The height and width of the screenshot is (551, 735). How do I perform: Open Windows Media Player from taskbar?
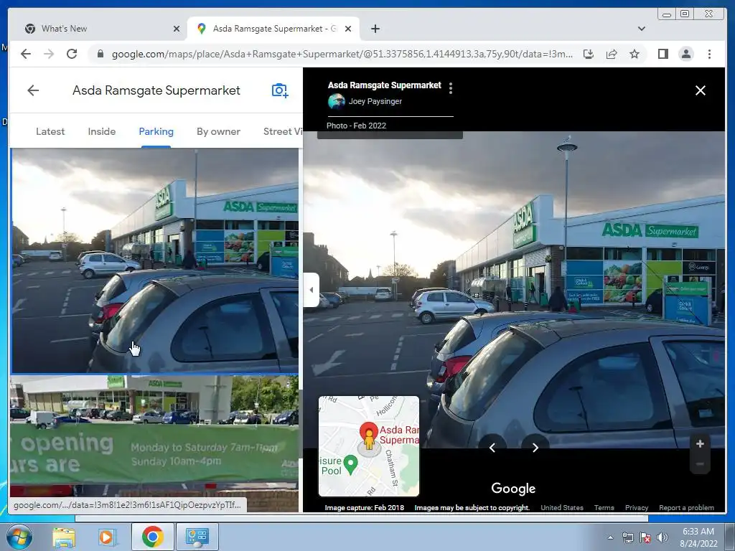107,537
